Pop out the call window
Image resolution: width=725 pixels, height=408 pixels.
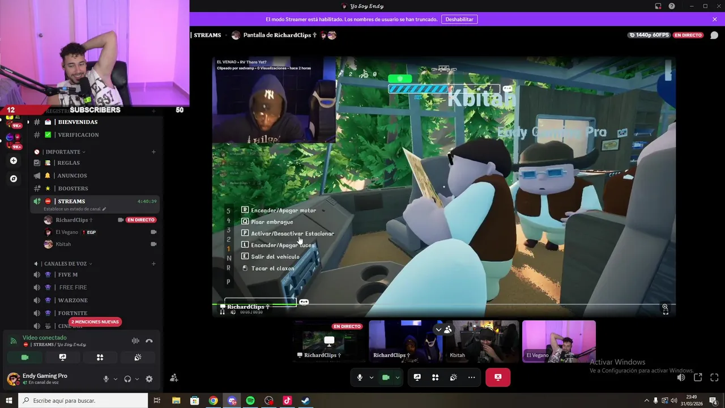tap(698, 377)
